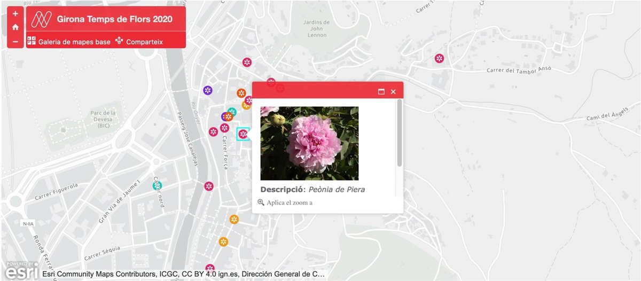
Task: Click the home default extent button
Action: (15, 27)
